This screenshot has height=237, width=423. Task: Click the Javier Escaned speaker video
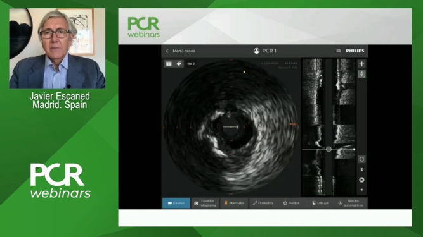(57, 49)
